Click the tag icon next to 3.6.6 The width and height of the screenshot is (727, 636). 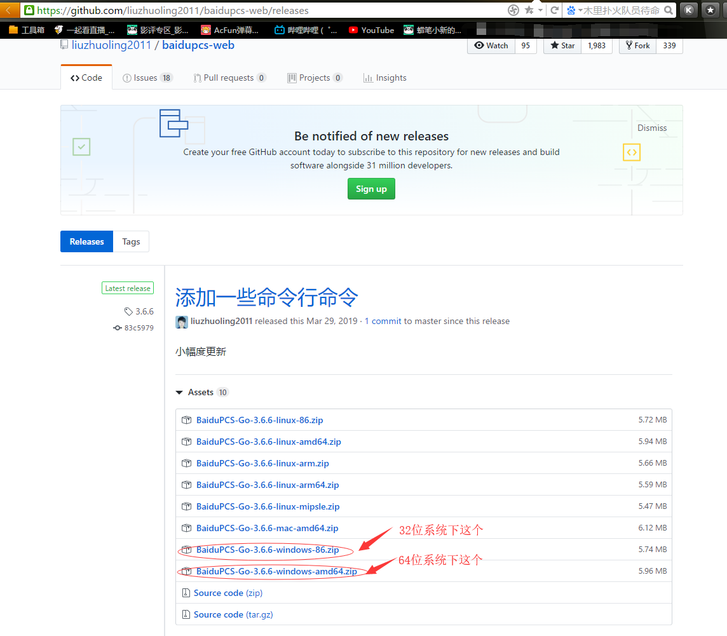point(128,311)
